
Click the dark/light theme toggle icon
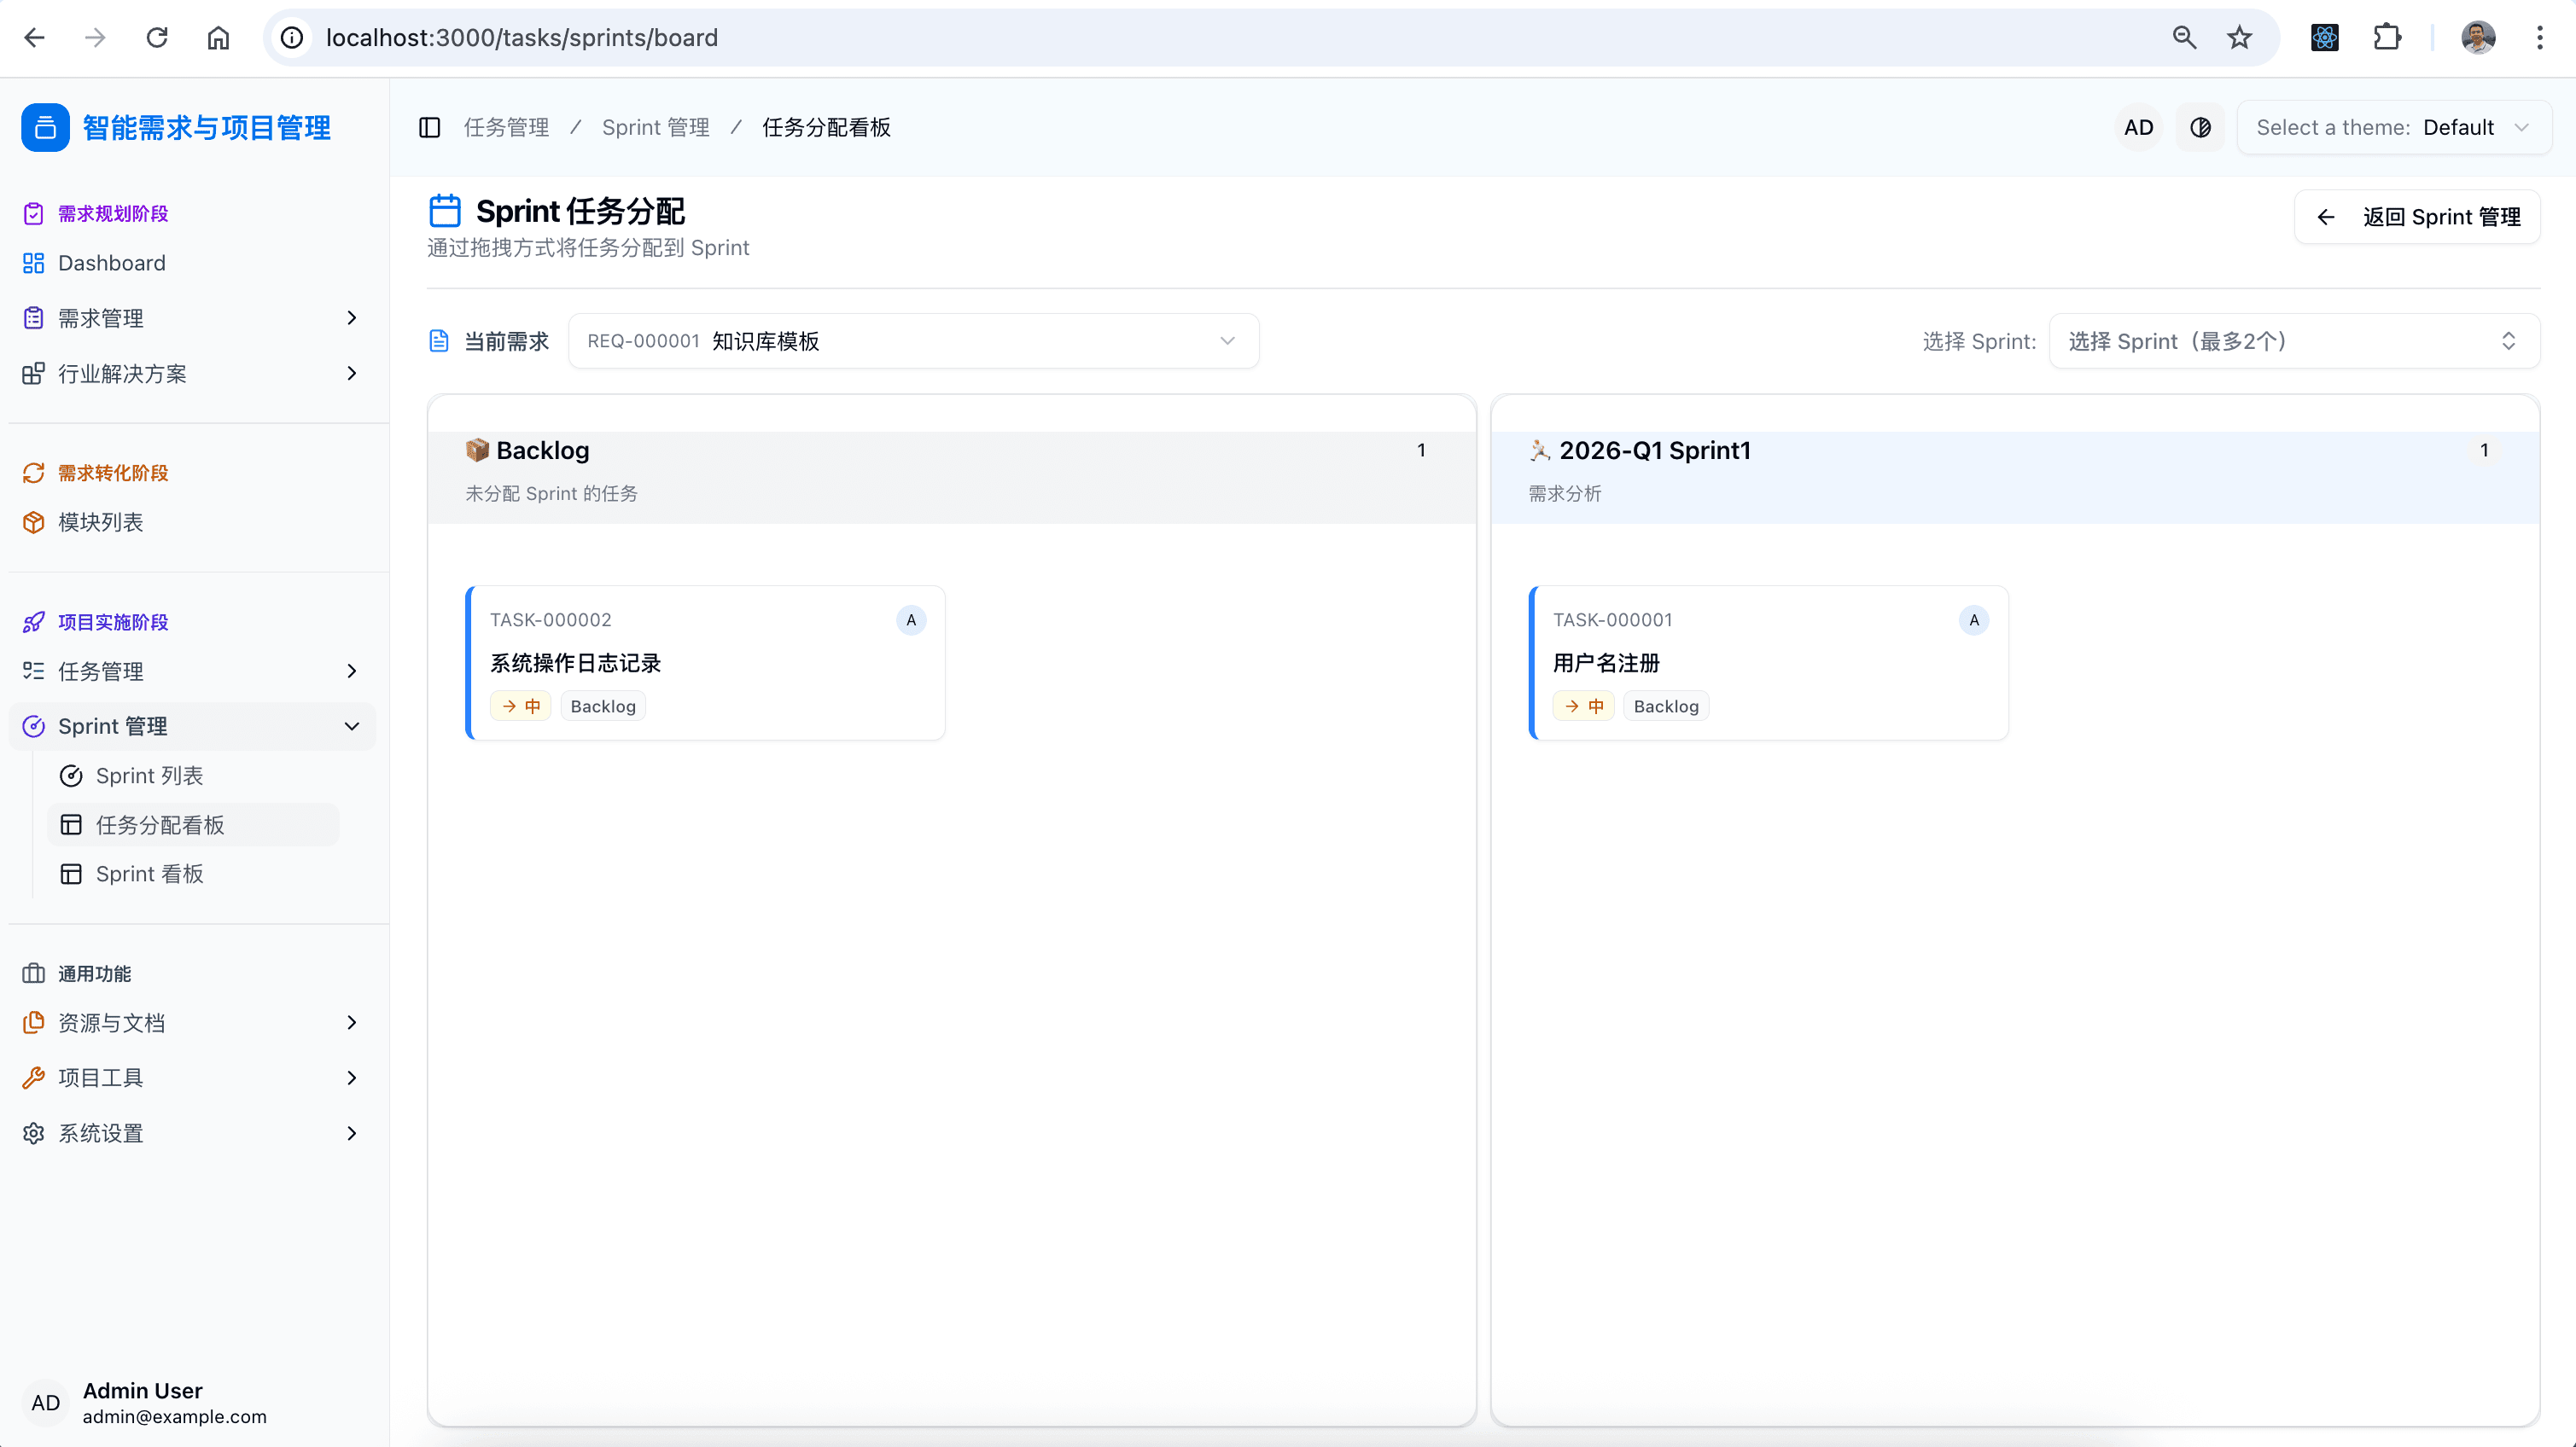pyautogui.click(x=2200, y=127)
